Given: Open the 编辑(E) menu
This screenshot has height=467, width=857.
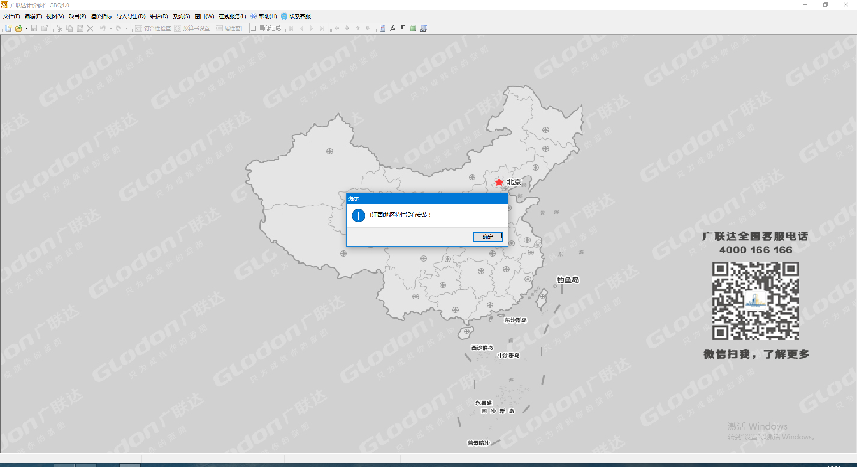Looking at the screenshot, I should [x=33, y=16].
